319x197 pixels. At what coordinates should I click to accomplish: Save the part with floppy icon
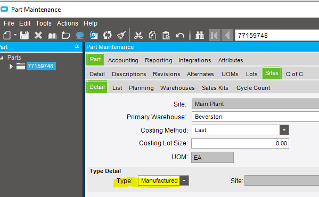tap(24, 35)
